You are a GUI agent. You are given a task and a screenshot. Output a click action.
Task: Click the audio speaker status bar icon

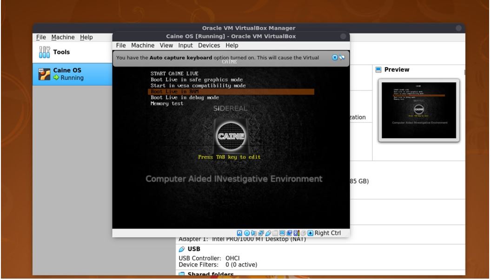click(x=254, y=233)
